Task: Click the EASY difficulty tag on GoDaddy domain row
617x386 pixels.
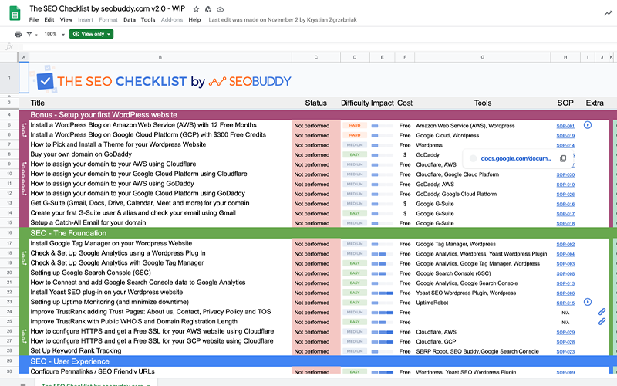Action: pyautogui.click(x=355, y=155)
